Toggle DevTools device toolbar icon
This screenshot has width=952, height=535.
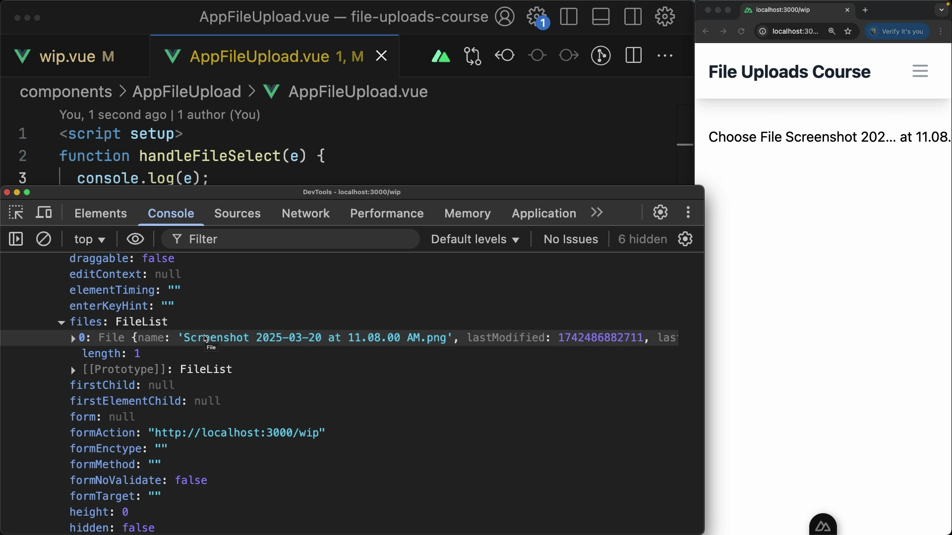point(44,213)
